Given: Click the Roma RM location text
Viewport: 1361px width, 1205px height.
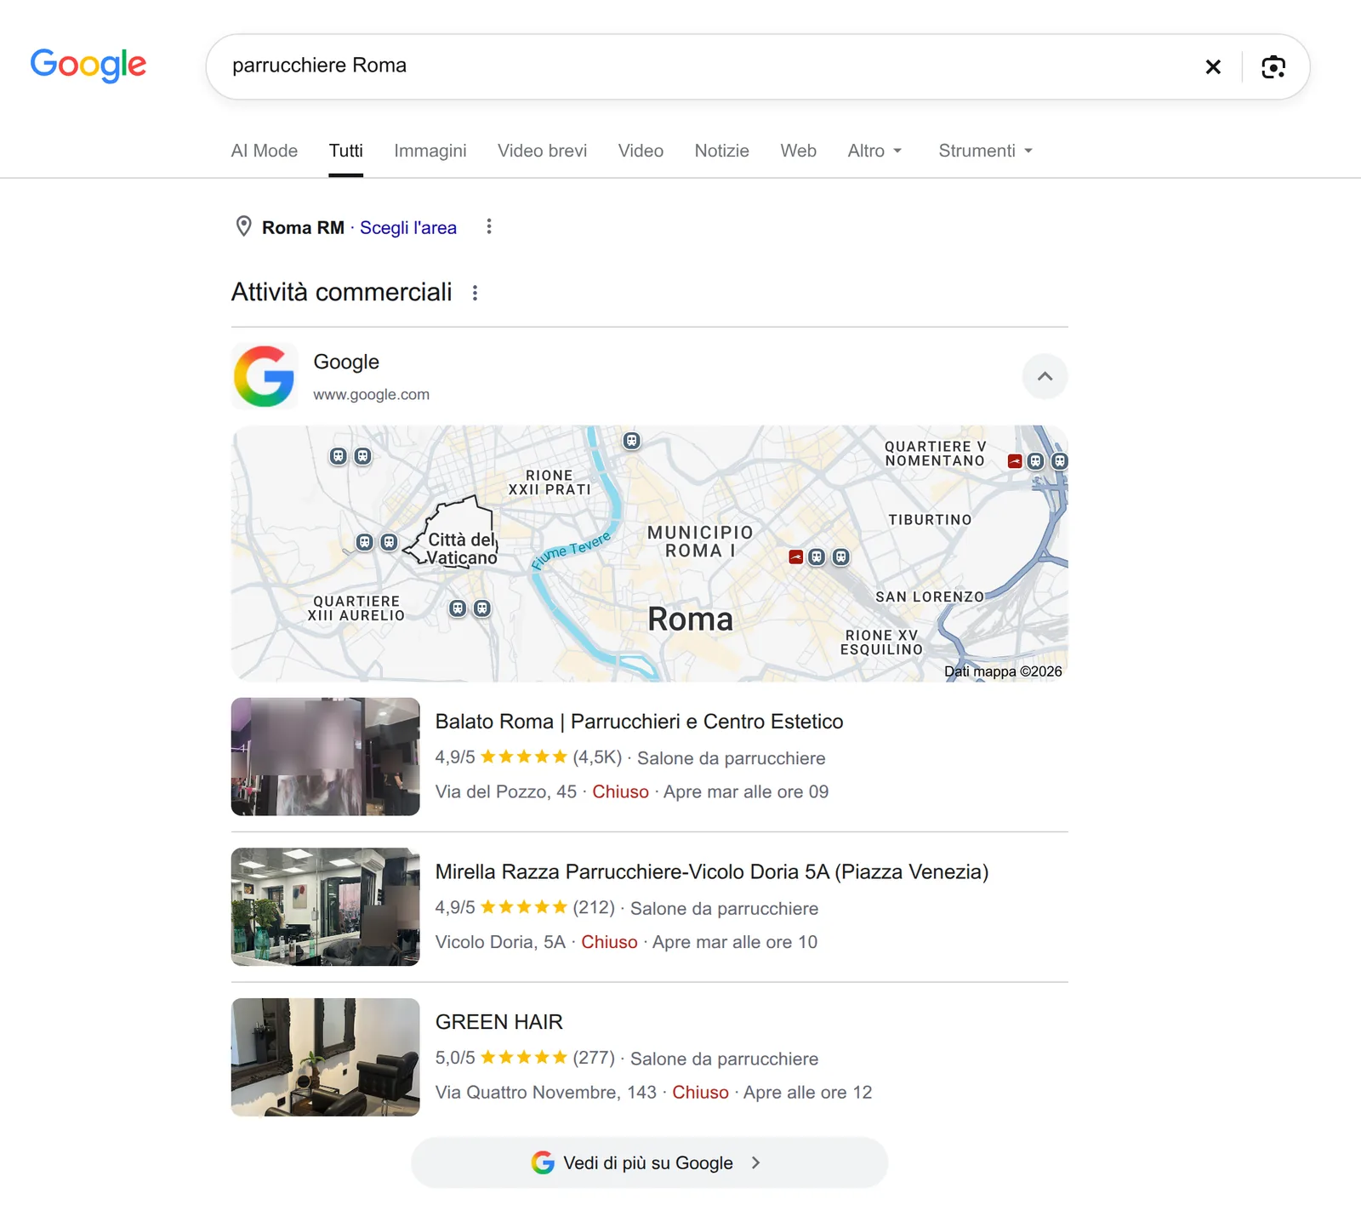Looking at the screenshot, I should pos(303,227).
